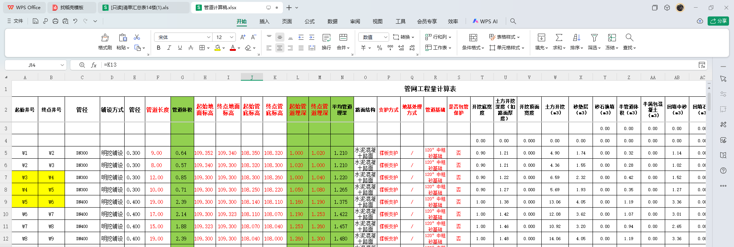Toggle Bold formatting

158,48
